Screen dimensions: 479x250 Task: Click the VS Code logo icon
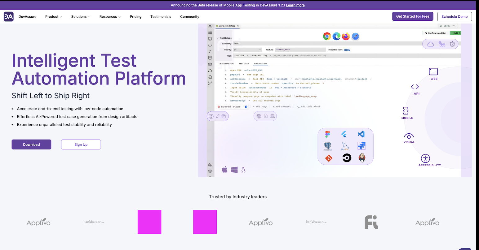[x=361, y=134]
